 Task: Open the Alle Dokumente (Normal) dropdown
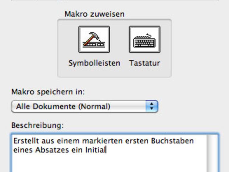coord(80,107)
